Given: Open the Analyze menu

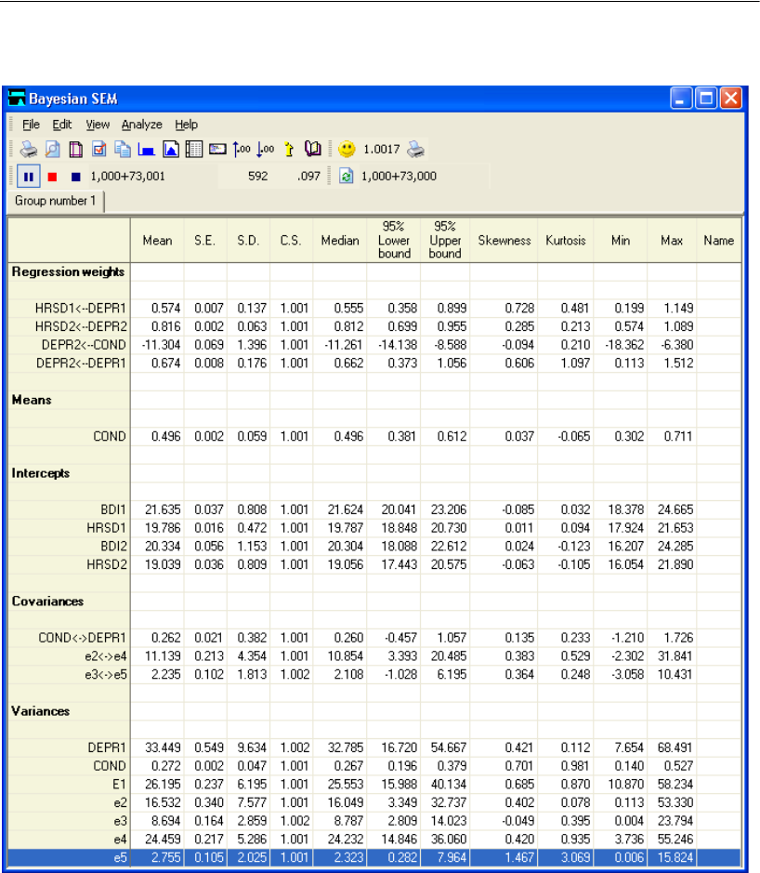Looking at the screenshot, I should 141,125.
